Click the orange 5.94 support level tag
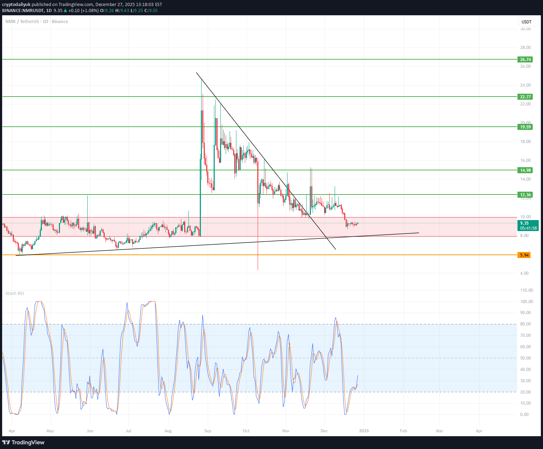Viewport: 543px width, 449px height. [524, 255]
